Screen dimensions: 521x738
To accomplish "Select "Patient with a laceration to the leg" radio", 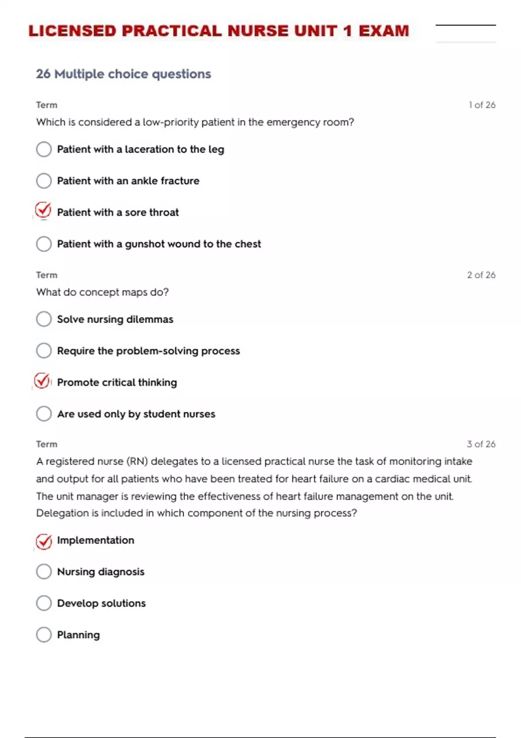I will pyautogui.click(x=44, y=149).
